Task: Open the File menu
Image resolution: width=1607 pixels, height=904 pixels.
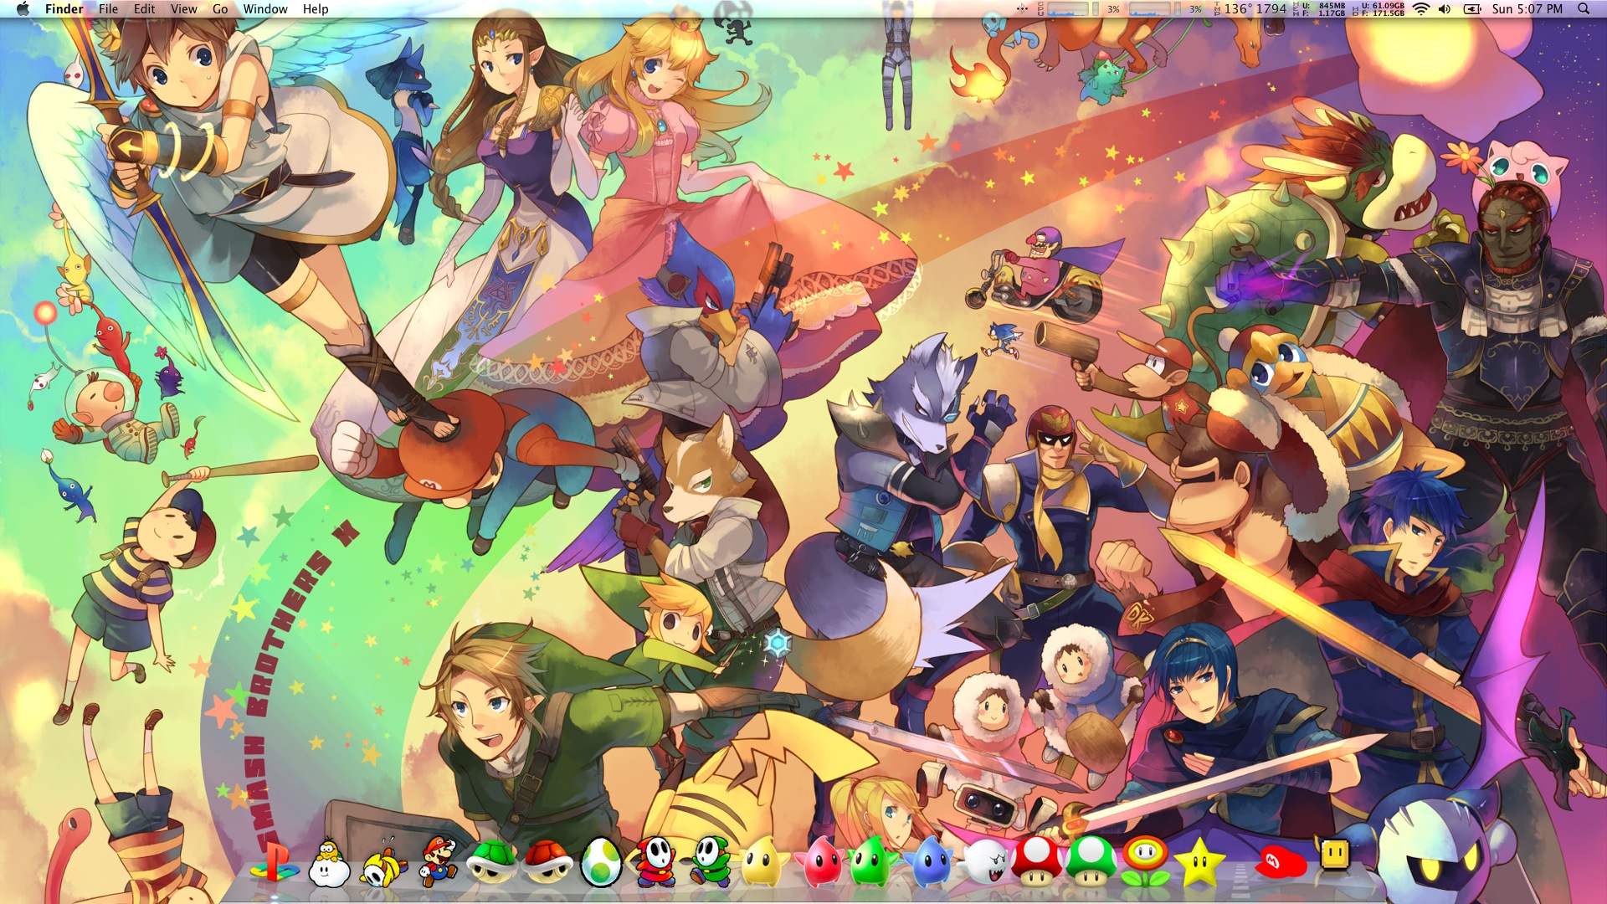Action: (x=108, y=9)
